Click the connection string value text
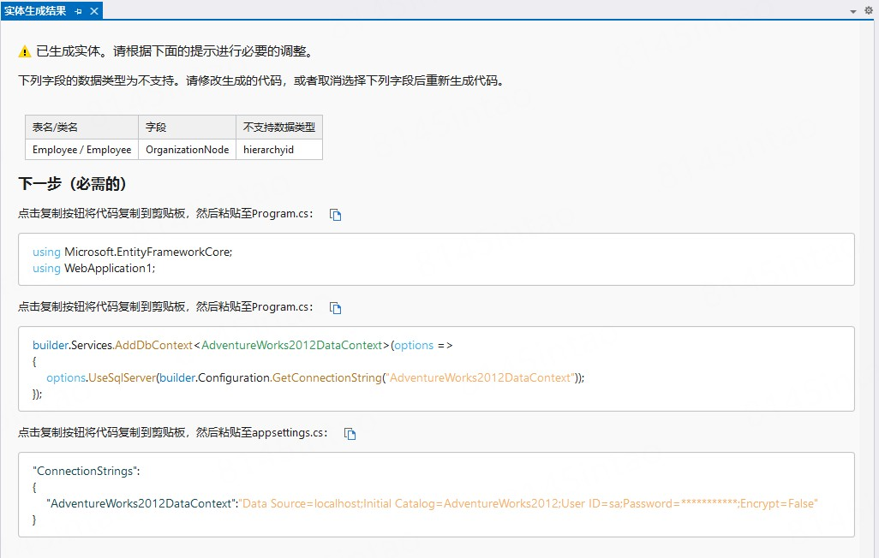Screen dimensions: 879x558 [x=529, y=503]
